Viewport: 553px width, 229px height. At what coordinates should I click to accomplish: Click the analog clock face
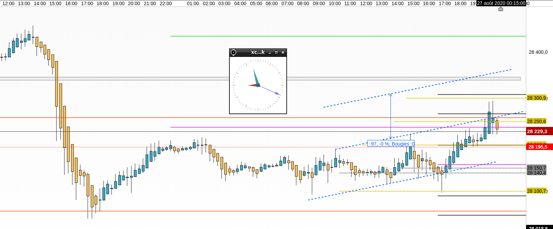(258, 85)
